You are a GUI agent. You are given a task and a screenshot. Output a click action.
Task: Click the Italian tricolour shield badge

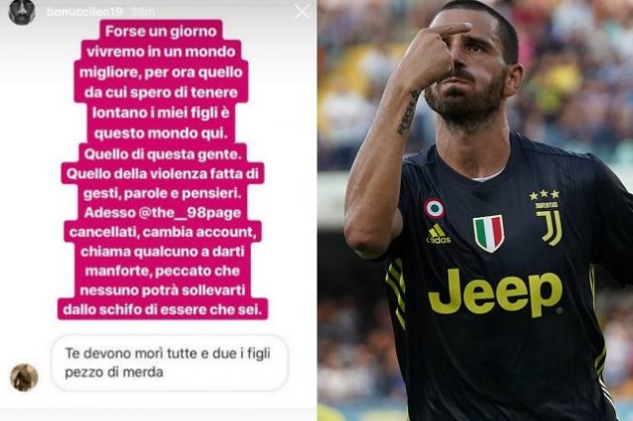tap(489, 234)
